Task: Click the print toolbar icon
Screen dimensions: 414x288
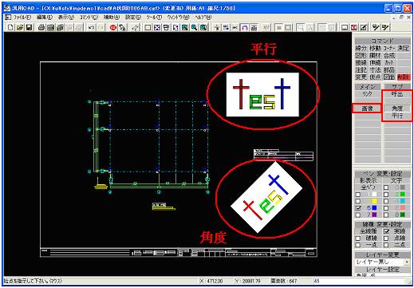Action: pos(41,27)
